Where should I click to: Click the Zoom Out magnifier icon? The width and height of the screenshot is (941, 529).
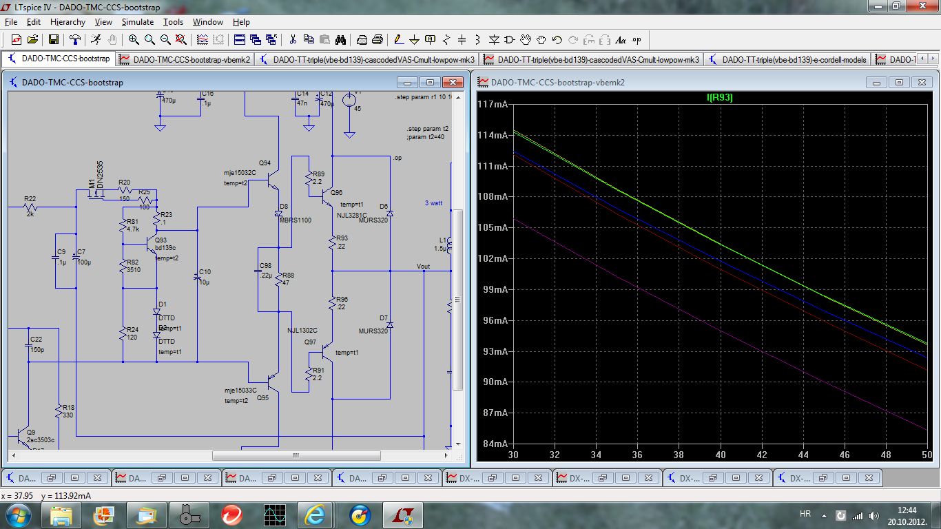tap(165, 40)
